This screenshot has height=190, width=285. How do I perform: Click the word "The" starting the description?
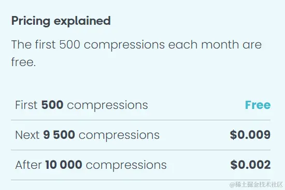tap(21, 44)
